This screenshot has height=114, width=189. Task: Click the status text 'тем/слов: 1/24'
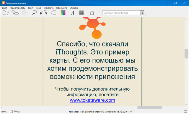(x=76, y=112)
